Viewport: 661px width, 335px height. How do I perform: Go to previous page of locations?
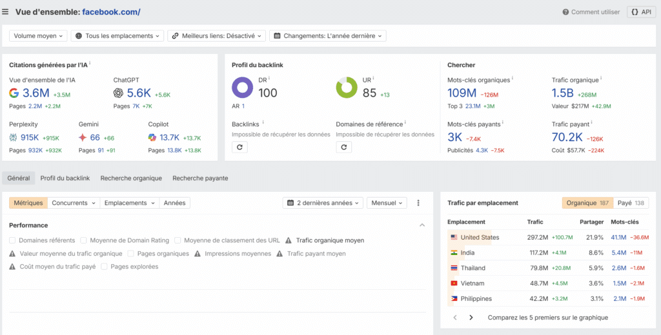click(455, 318)
